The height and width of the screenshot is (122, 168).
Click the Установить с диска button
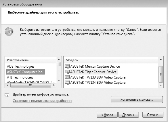137,100
